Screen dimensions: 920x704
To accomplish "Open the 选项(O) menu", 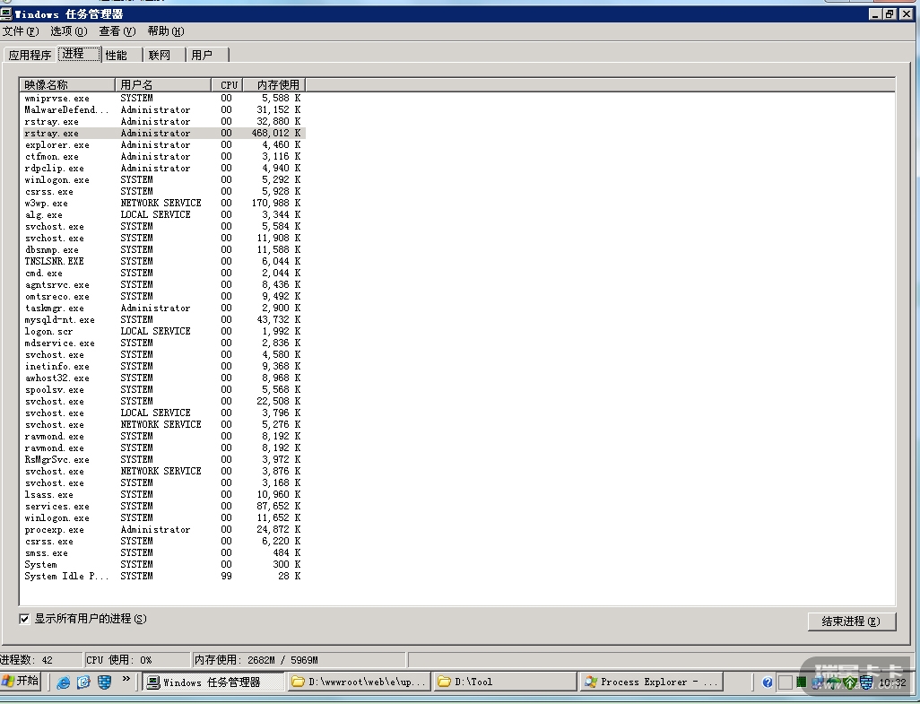I will (68, 31).
